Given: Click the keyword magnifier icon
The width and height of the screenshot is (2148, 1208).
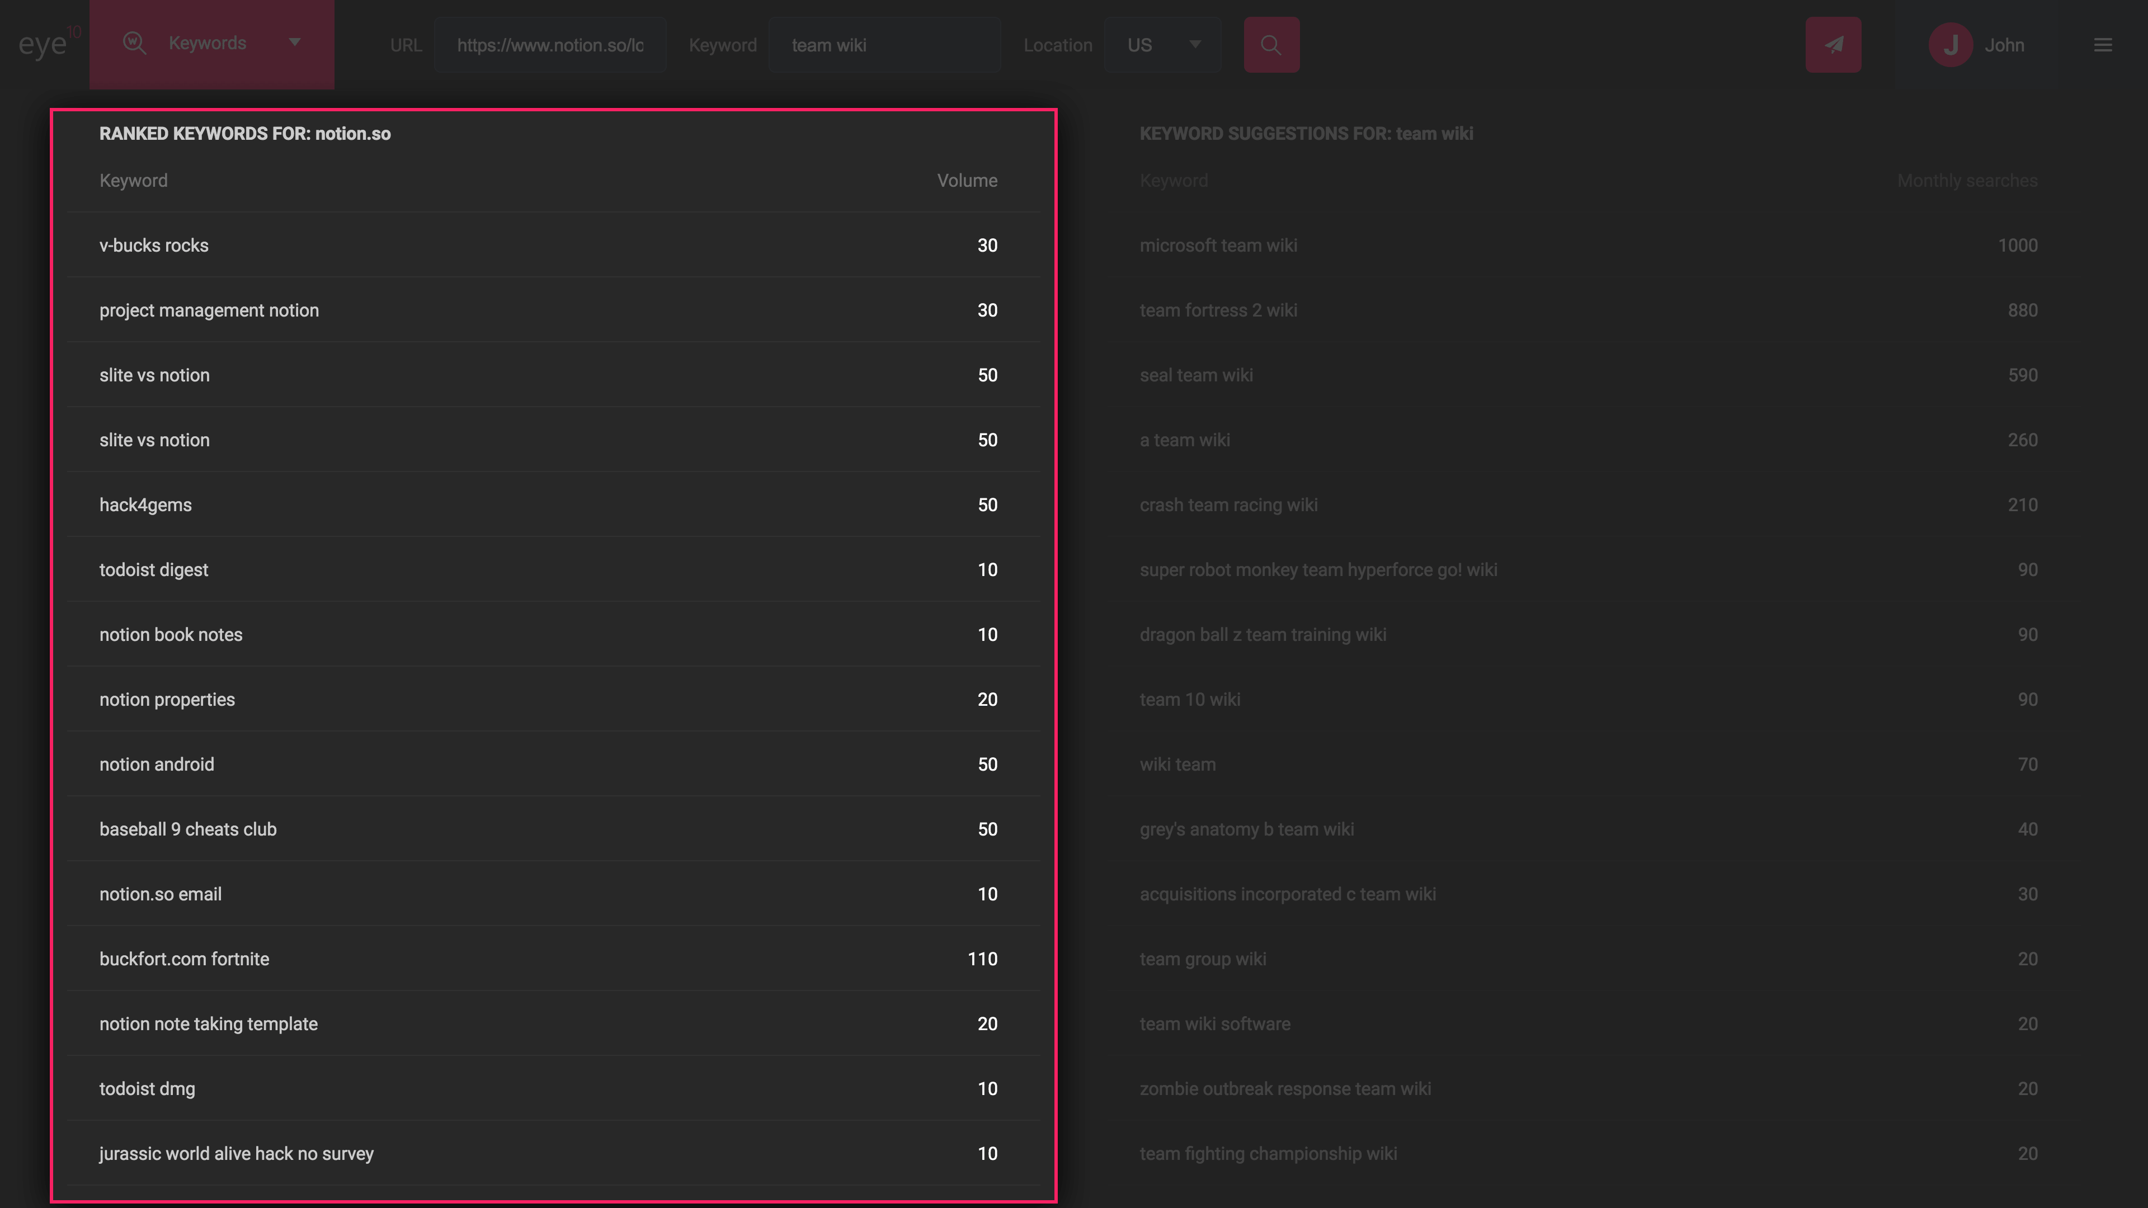Looking at the screenshot, I should pyautogui.click(x=134, y=44).
